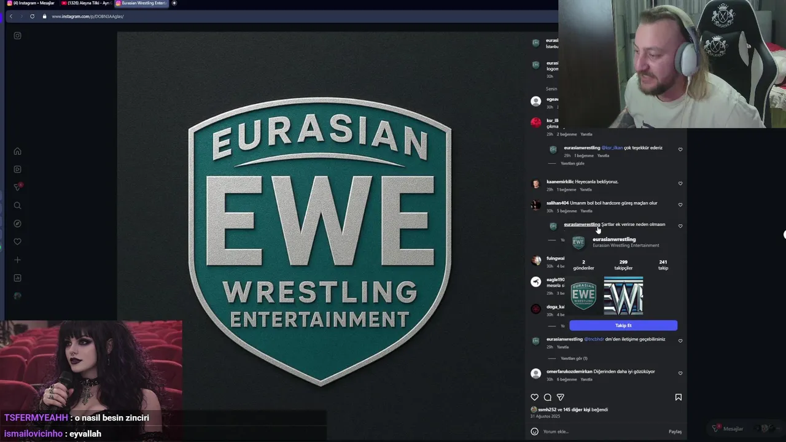Open '5 beğenme' likes on the salihan404 comment
786x442 pixels.
pos(567,211)
